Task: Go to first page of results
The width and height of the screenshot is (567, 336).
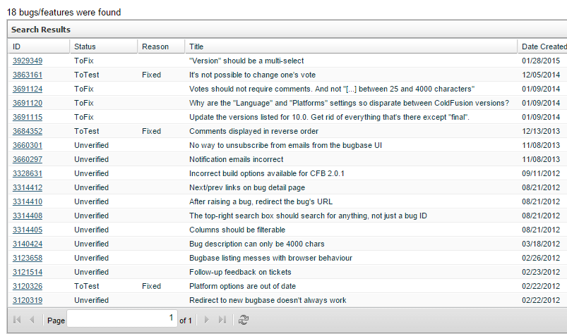Action: click(18, 320)
